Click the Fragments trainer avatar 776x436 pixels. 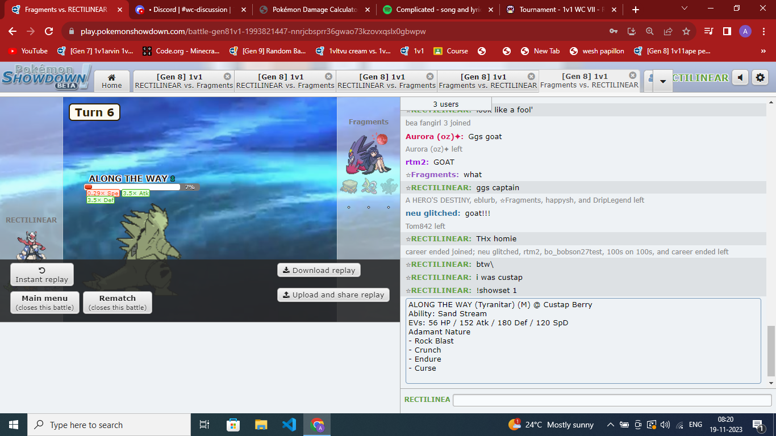pyautogui.click(x=369, y=153)
